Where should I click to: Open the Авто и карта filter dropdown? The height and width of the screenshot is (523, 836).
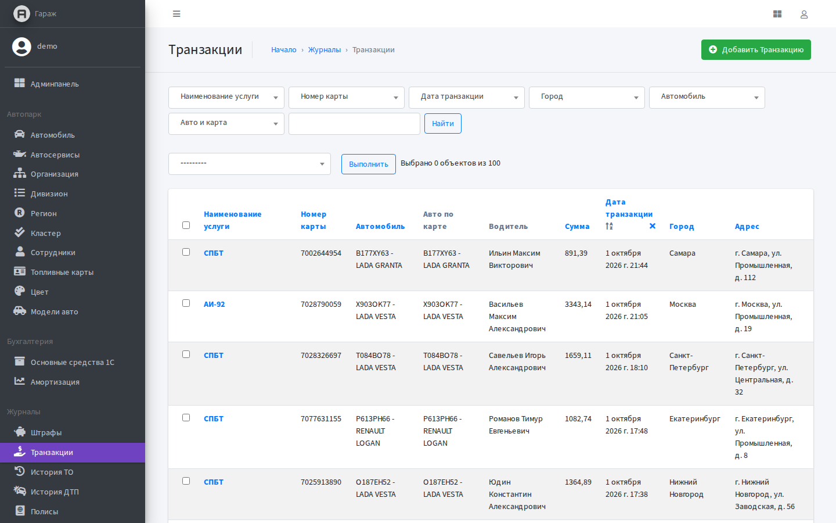pos(226,124)
